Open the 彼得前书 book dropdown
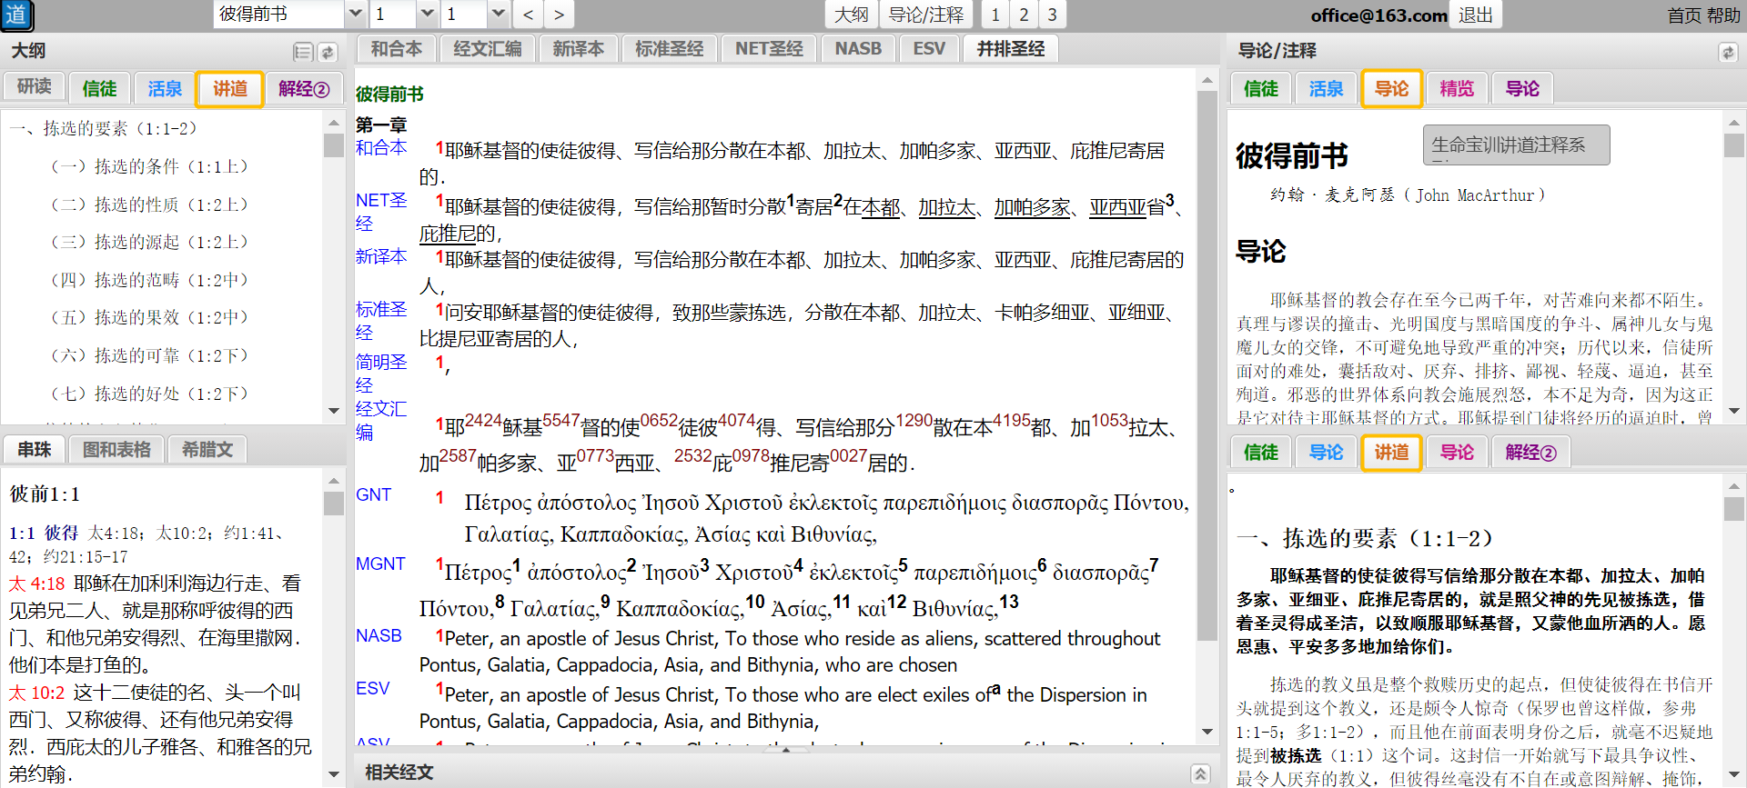 click(x=355, y=15)
